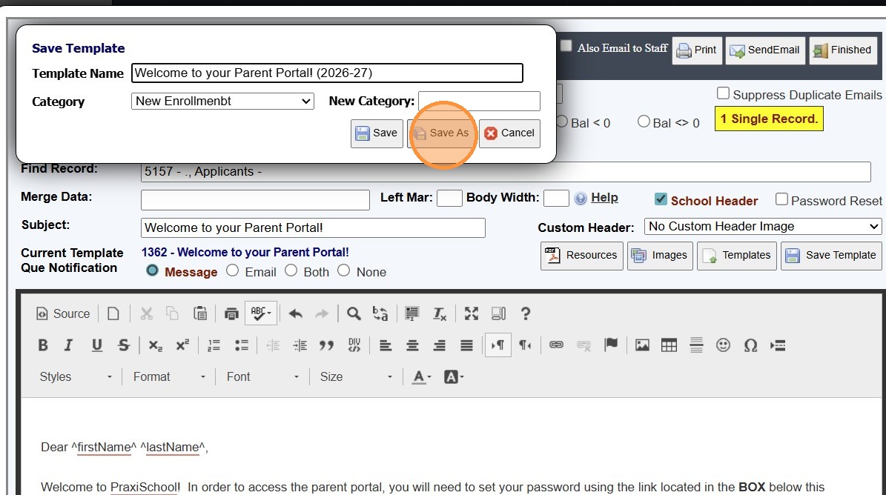This screenshot has width=886, height=495.
Task: Open the text color picker
Action: pyautogui.click(x=422, y=376)
